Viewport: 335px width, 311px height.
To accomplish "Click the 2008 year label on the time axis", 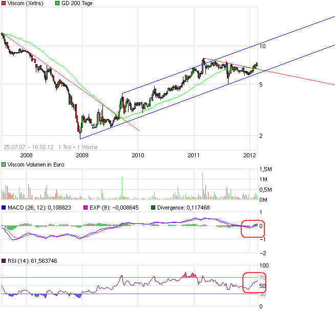I will click(x=26, y=155).
